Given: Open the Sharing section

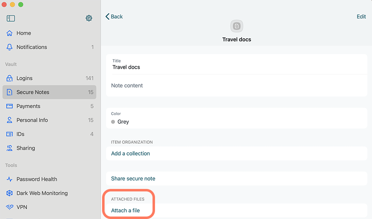Looking at the screenshot, I should (49, 148).
